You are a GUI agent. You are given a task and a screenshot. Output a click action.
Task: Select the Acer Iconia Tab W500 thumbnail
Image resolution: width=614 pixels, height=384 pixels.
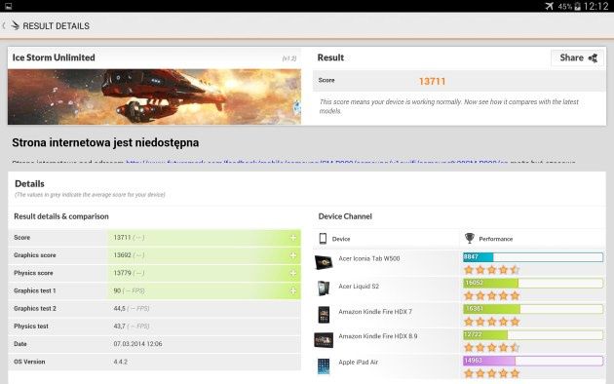[x=324, y=262]
